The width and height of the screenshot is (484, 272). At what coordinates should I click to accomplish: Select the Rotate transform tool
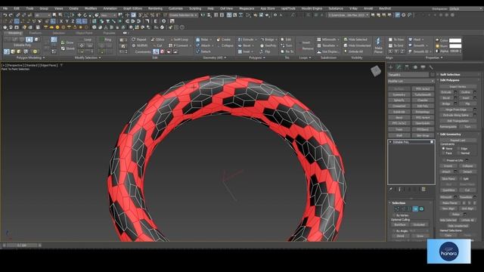tap(85, 15)
